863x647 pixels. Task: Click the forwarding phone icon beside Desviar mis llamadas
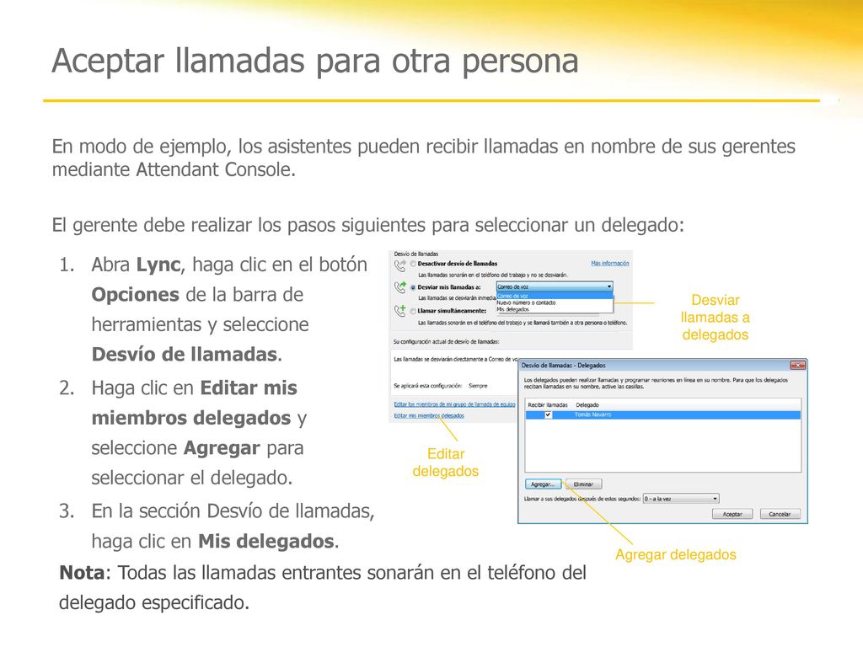(399, 287)
